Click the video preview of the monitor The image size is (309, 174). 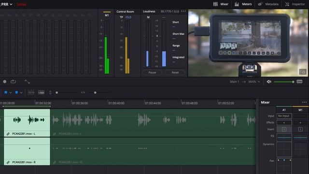[248, 43]
